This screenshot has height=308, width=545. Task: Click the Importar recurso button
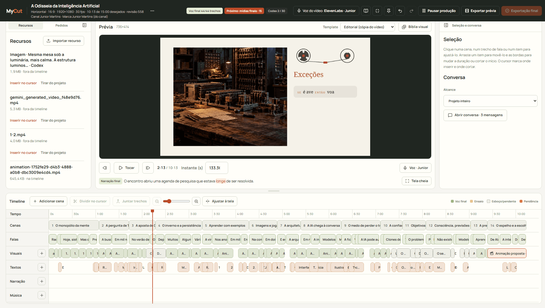64,41
